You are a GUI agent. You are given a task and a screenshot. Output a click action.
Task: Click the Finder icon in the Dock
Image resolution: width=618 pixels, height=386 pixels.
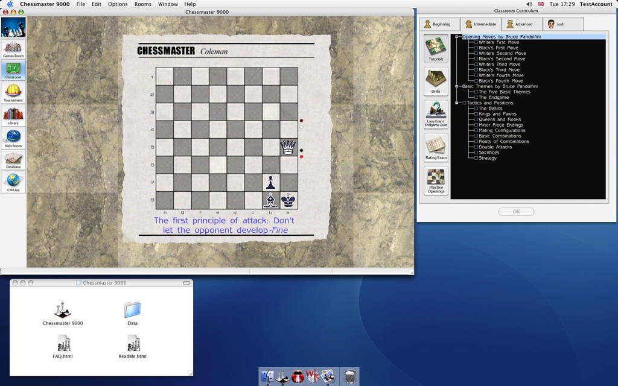point(267,376)
